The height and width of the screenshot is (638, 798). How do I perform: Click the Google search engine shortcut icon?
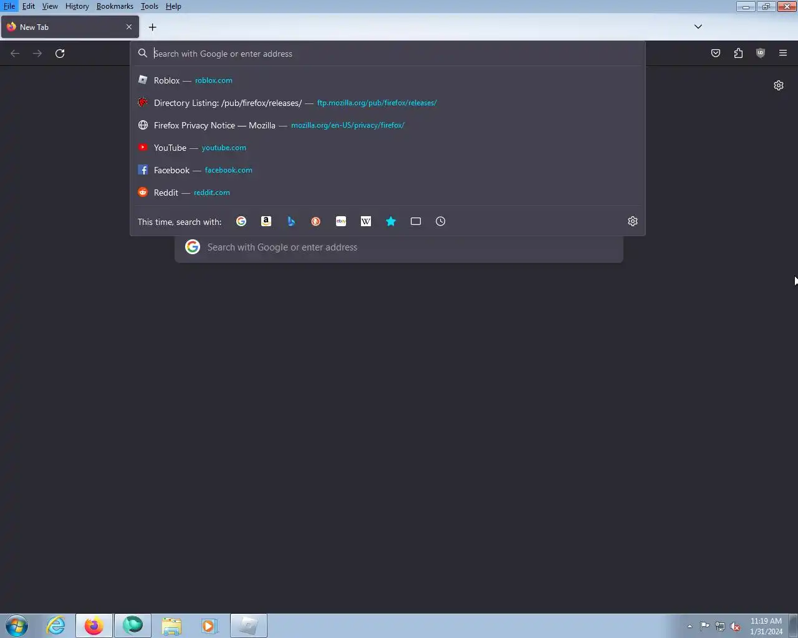(241, 221)
